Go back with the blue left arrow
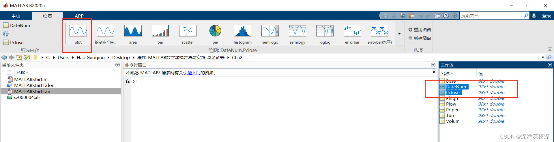554x142 pixels. click(x=4, y=57)
